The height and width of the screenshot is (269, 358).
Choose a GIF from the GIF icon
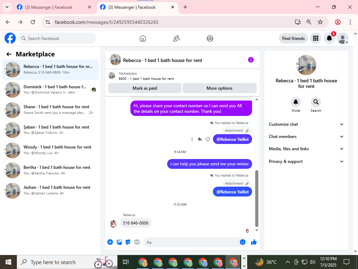[x=137, y=242]
